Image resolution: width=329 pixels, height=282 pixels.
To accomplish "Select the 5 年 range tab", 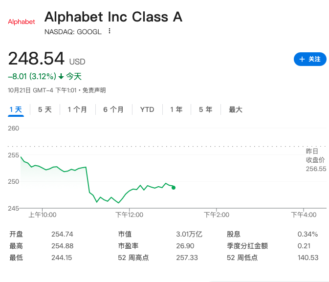I will pos(205,109).
